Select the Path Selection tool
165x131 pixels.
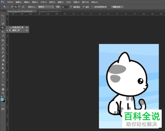coord(3,81)
